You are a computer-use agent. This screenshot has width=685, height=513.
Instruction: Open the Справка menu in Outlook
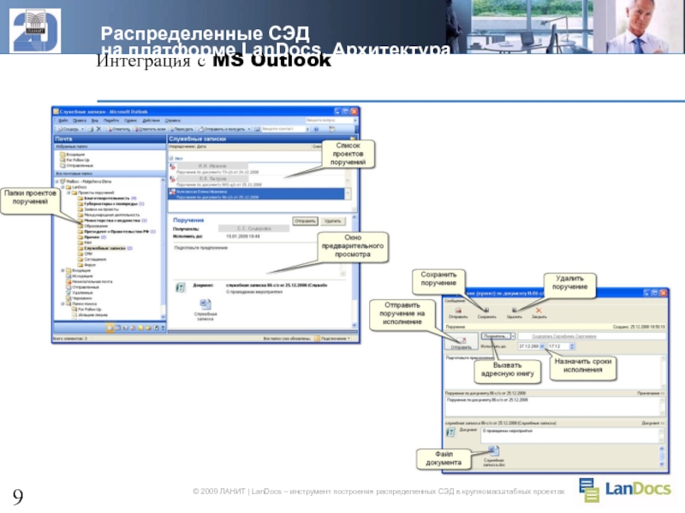pos(173,121)
